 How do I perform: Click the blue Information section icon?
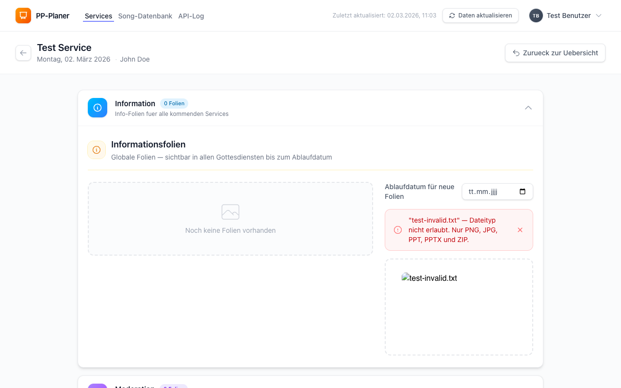coord(98,108)
